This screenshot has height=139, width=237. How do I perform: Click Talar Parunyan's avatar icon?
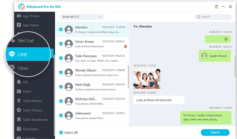click(69, 58)
